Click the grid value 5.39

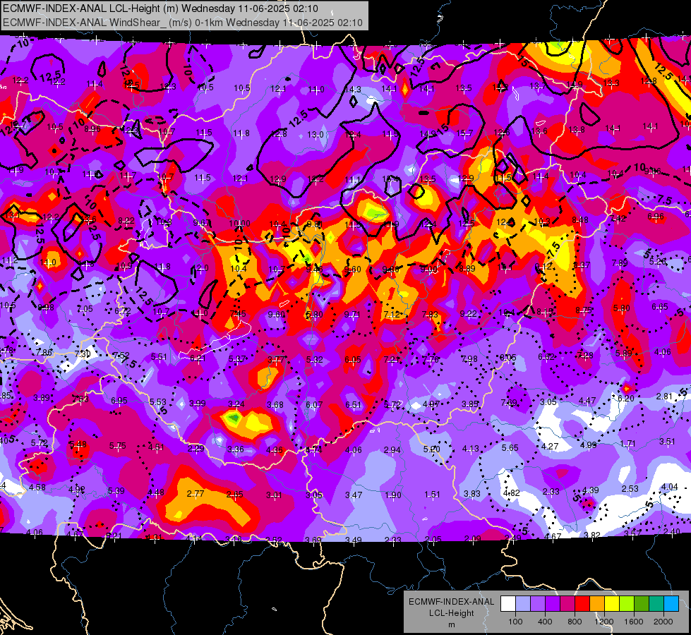[x=116, y=490]
